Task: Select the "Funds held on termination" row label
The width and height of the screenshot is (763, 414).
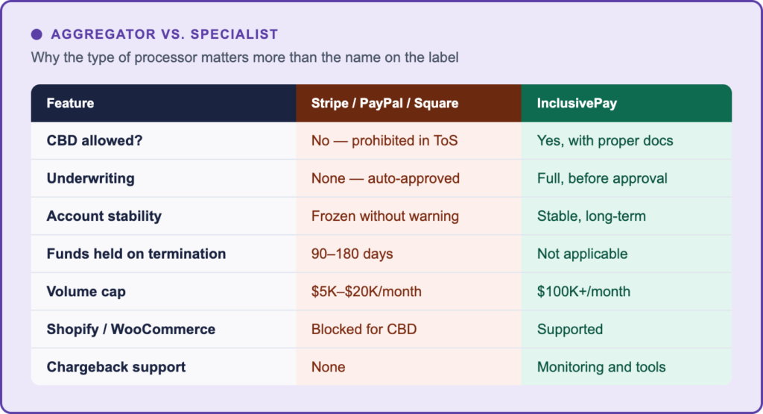Action: click(x=136, y=254)
